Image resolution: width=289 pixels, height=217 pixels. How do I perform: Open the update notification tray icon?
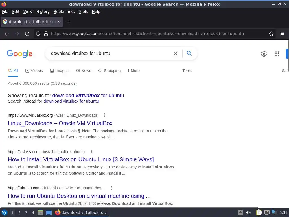click(274, 212)
